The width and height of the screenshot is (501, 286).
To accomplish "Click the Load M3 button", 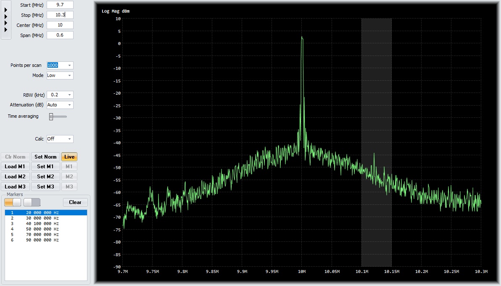I will coord(15,187).
